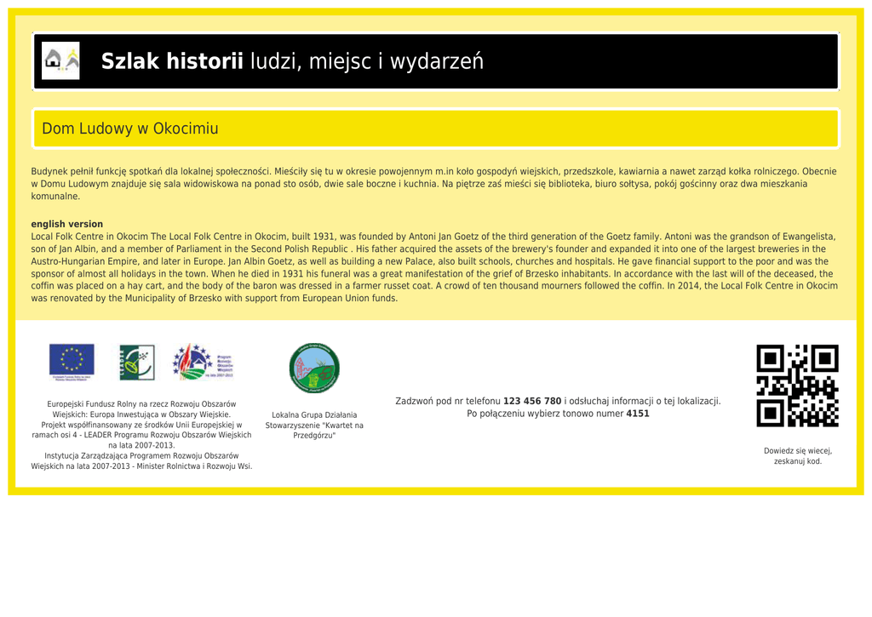This screenshot has height=617, width=872.
Task: Click the 'english version' subheading
Action: point(66,224)
